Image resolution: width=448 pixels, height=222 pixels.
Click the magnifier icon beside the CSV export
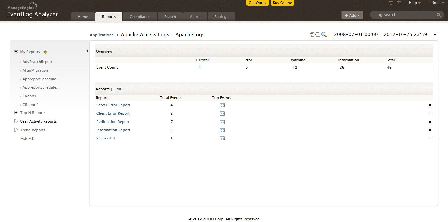pos(324,35)
